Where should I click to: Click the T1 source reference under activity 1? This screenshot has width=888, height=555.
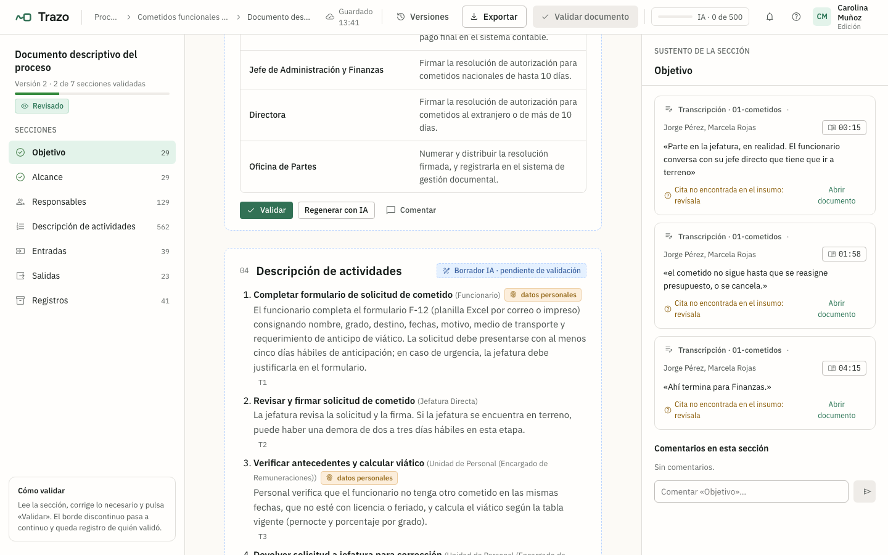[x=263, y=382]
